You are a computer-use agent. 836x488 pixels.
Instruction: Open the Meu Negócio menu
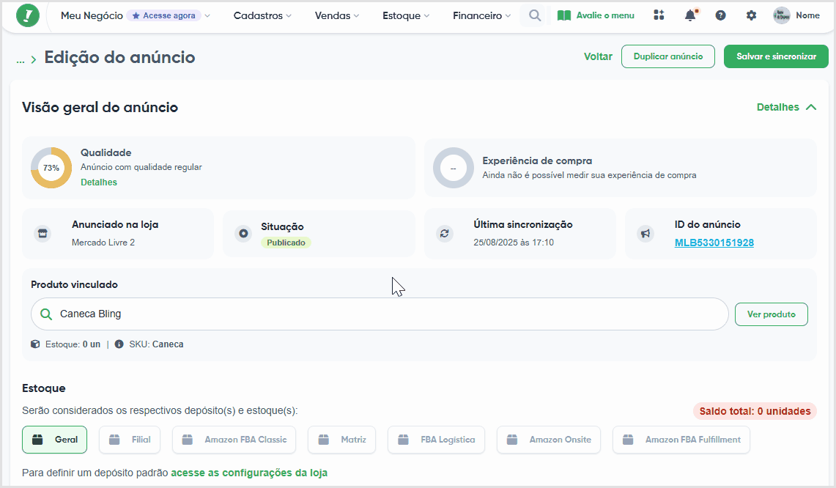click(x=92, y=15)
